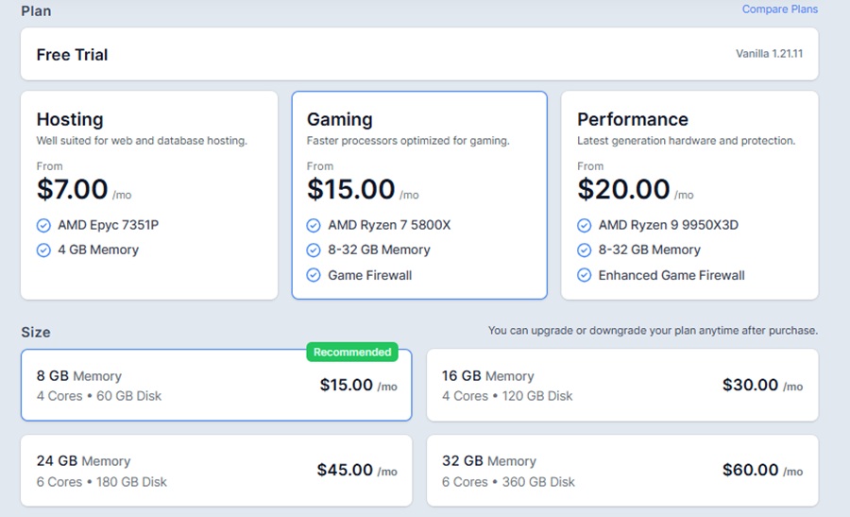Pick the 24 GB Memory size option
850x517 pixels.
216,471
